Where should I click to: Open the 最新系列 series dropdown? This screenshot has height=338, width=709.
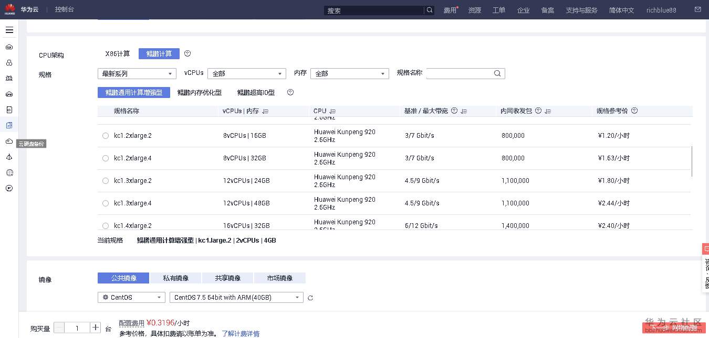pos(137,74)
